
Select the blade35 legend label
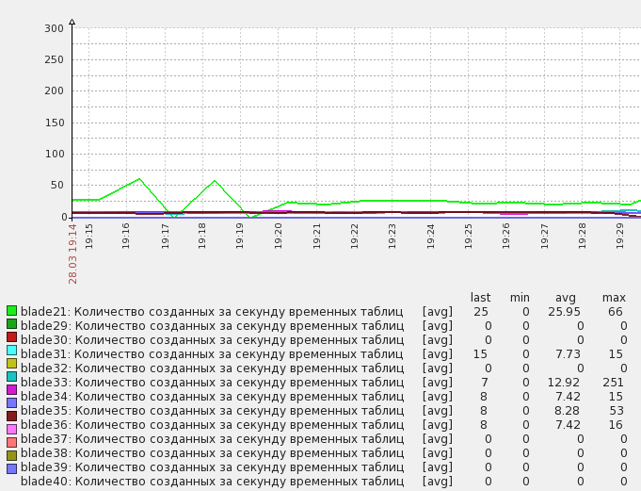pyautogui.click(x=212, y=411)
